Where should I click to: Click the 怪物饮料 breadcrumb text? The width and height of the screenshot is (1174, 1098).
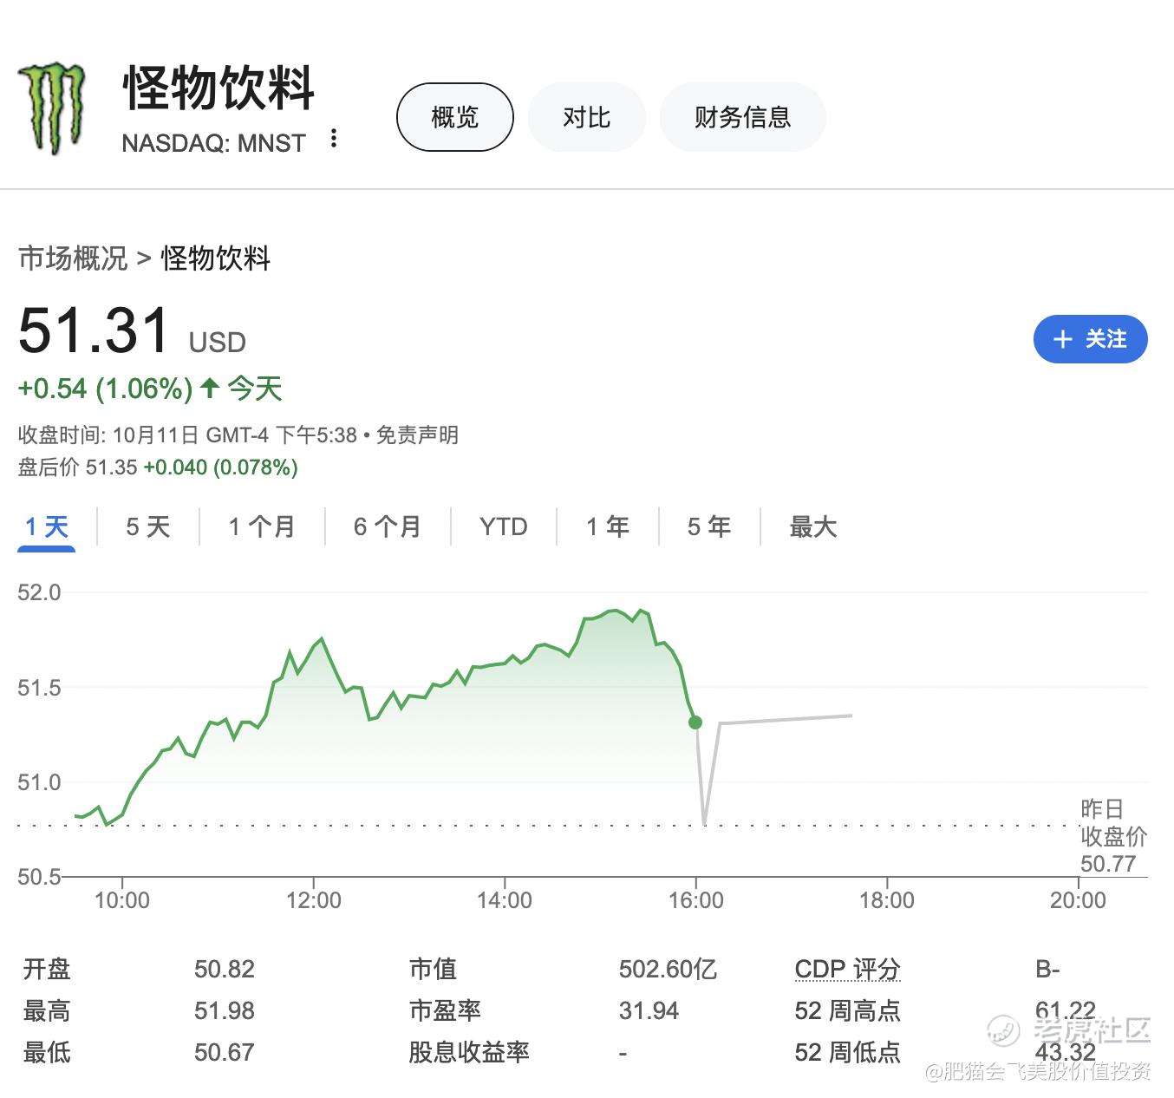tap(216, 258)
